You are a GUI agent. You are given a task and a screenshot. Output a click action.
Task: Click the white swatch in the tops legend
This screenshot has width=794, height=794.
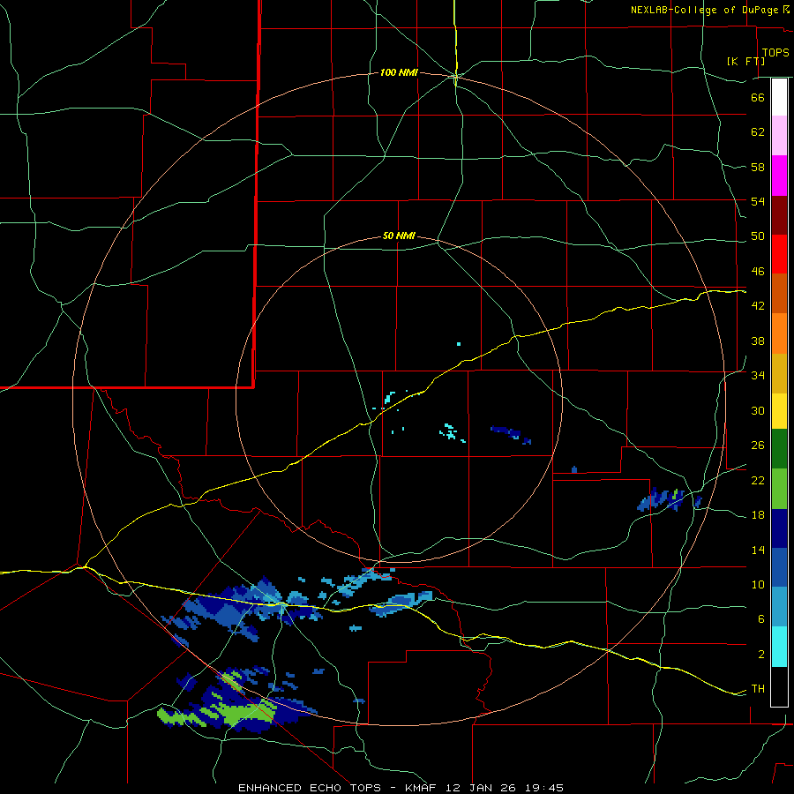tap(779, 97)
